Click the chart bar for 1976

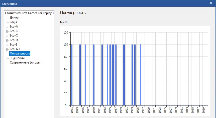coord(85,75)
